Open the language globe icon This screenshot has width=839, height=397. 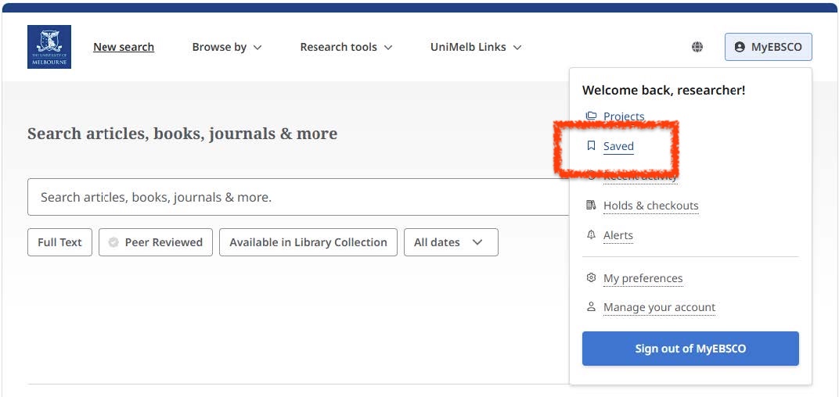click(x=697, y=47)
